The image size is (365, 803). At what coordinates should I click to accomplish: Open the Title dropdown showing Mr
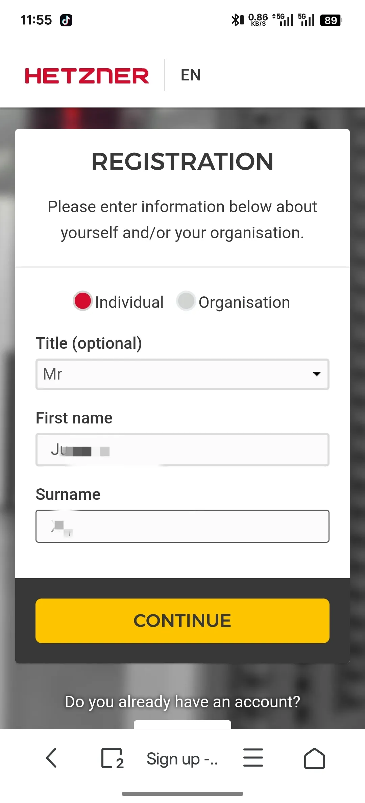point(182,374)
